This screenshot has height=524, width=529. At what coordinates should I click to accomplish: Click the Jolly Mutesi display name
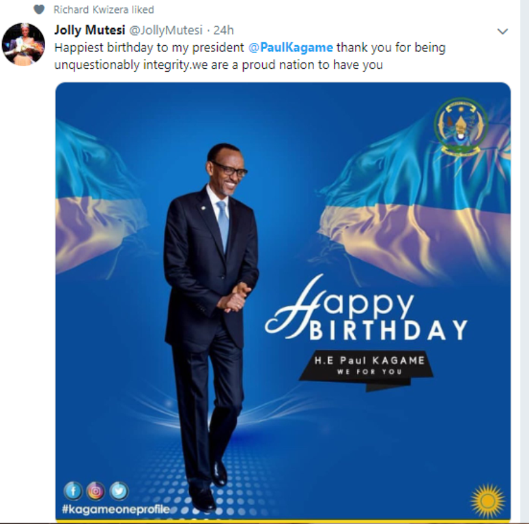[x=89, y=30]
